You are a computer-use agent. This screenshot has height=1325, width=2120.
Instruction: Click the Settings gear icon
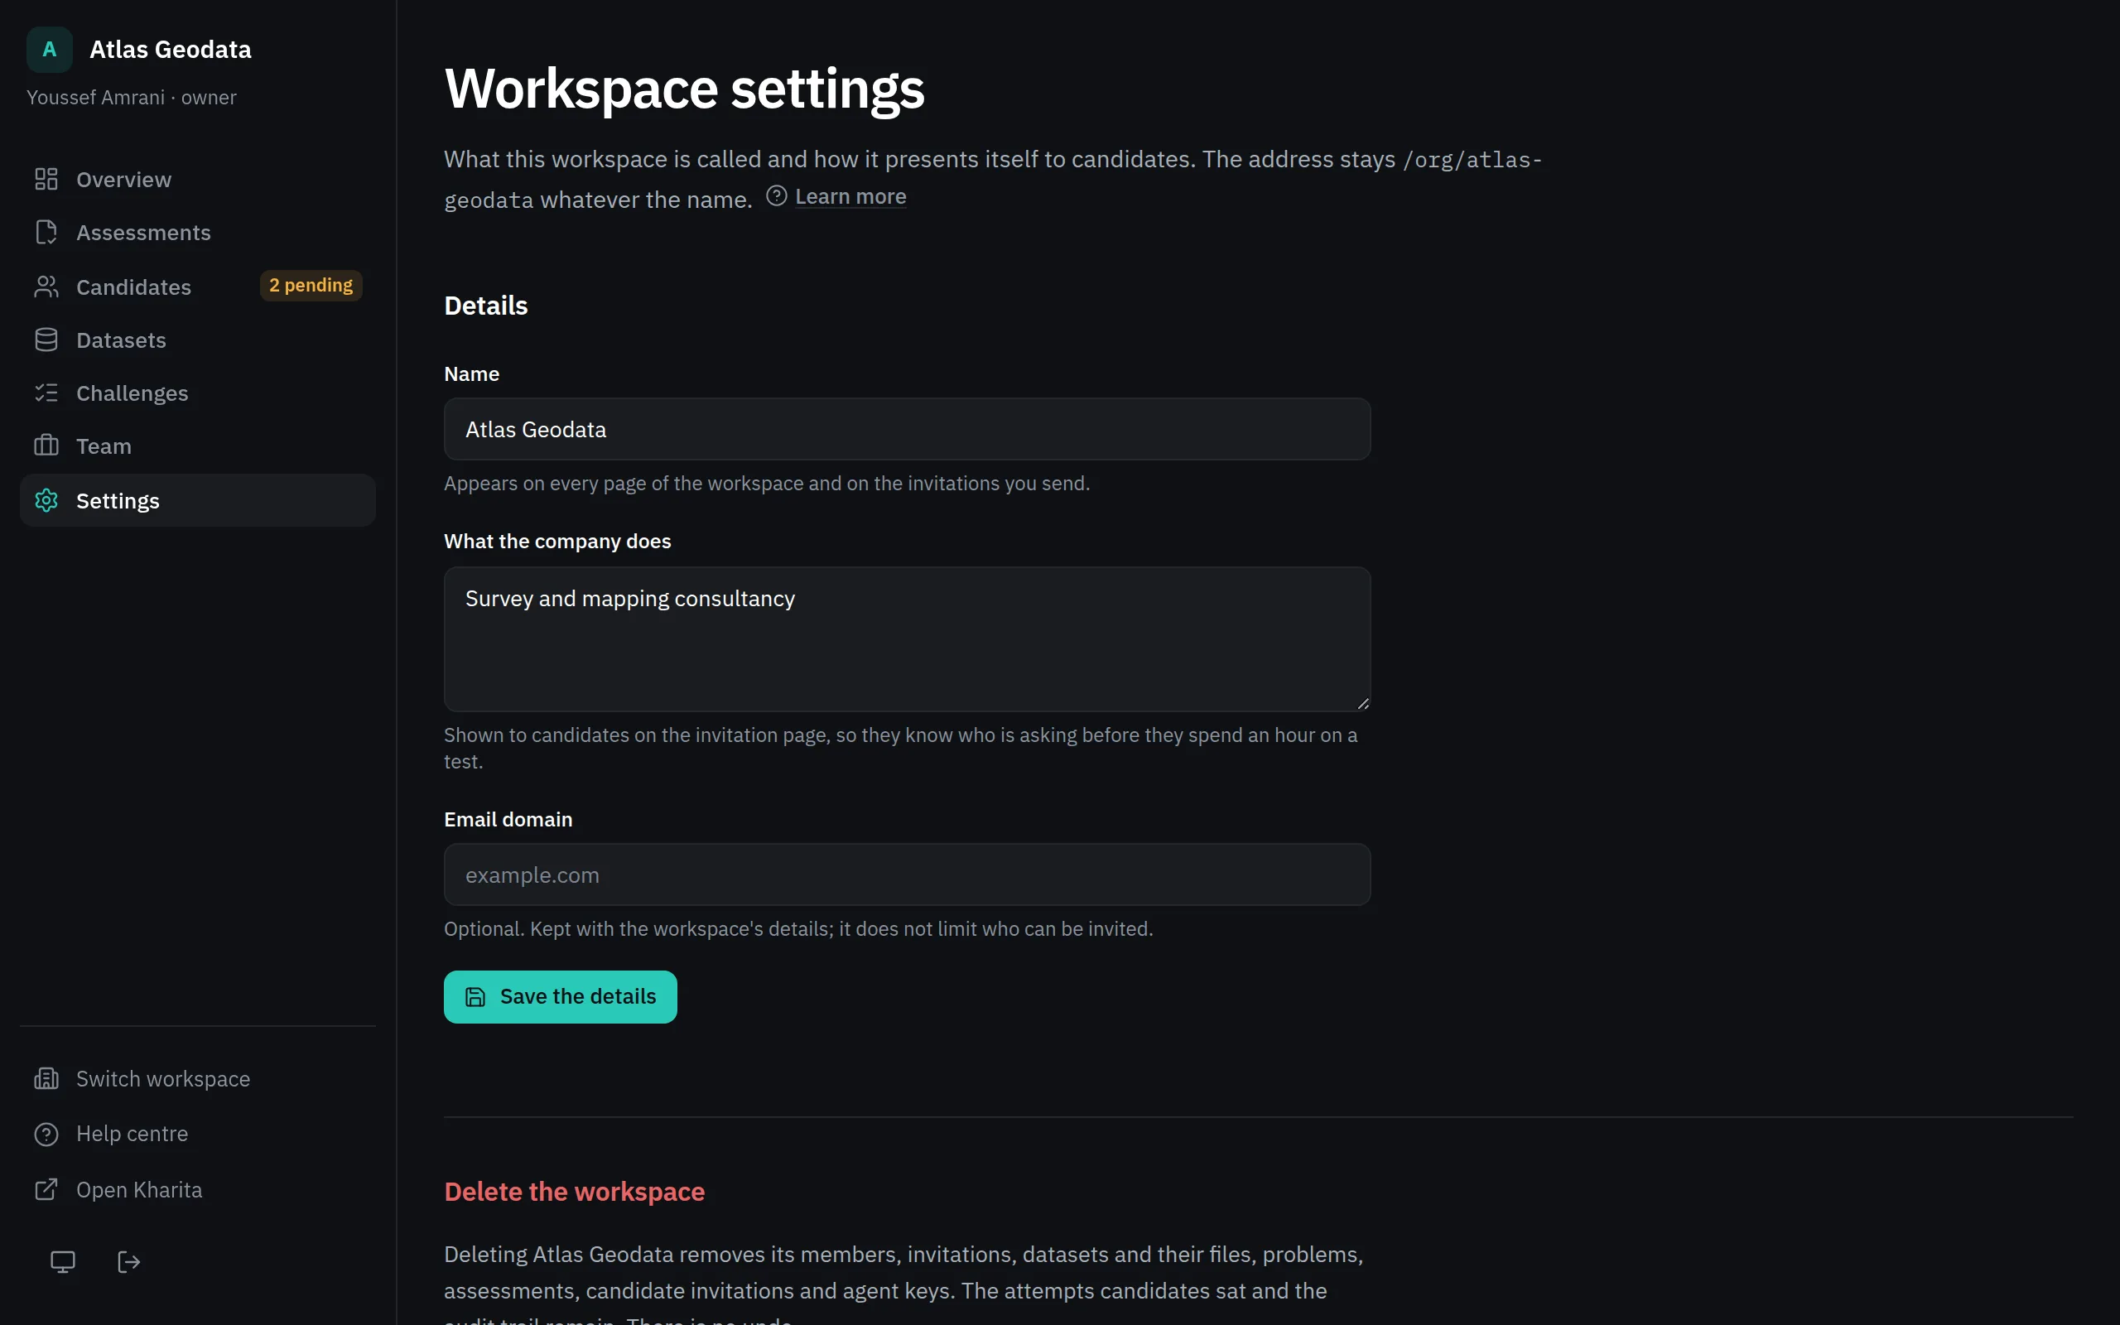[46, 500]
